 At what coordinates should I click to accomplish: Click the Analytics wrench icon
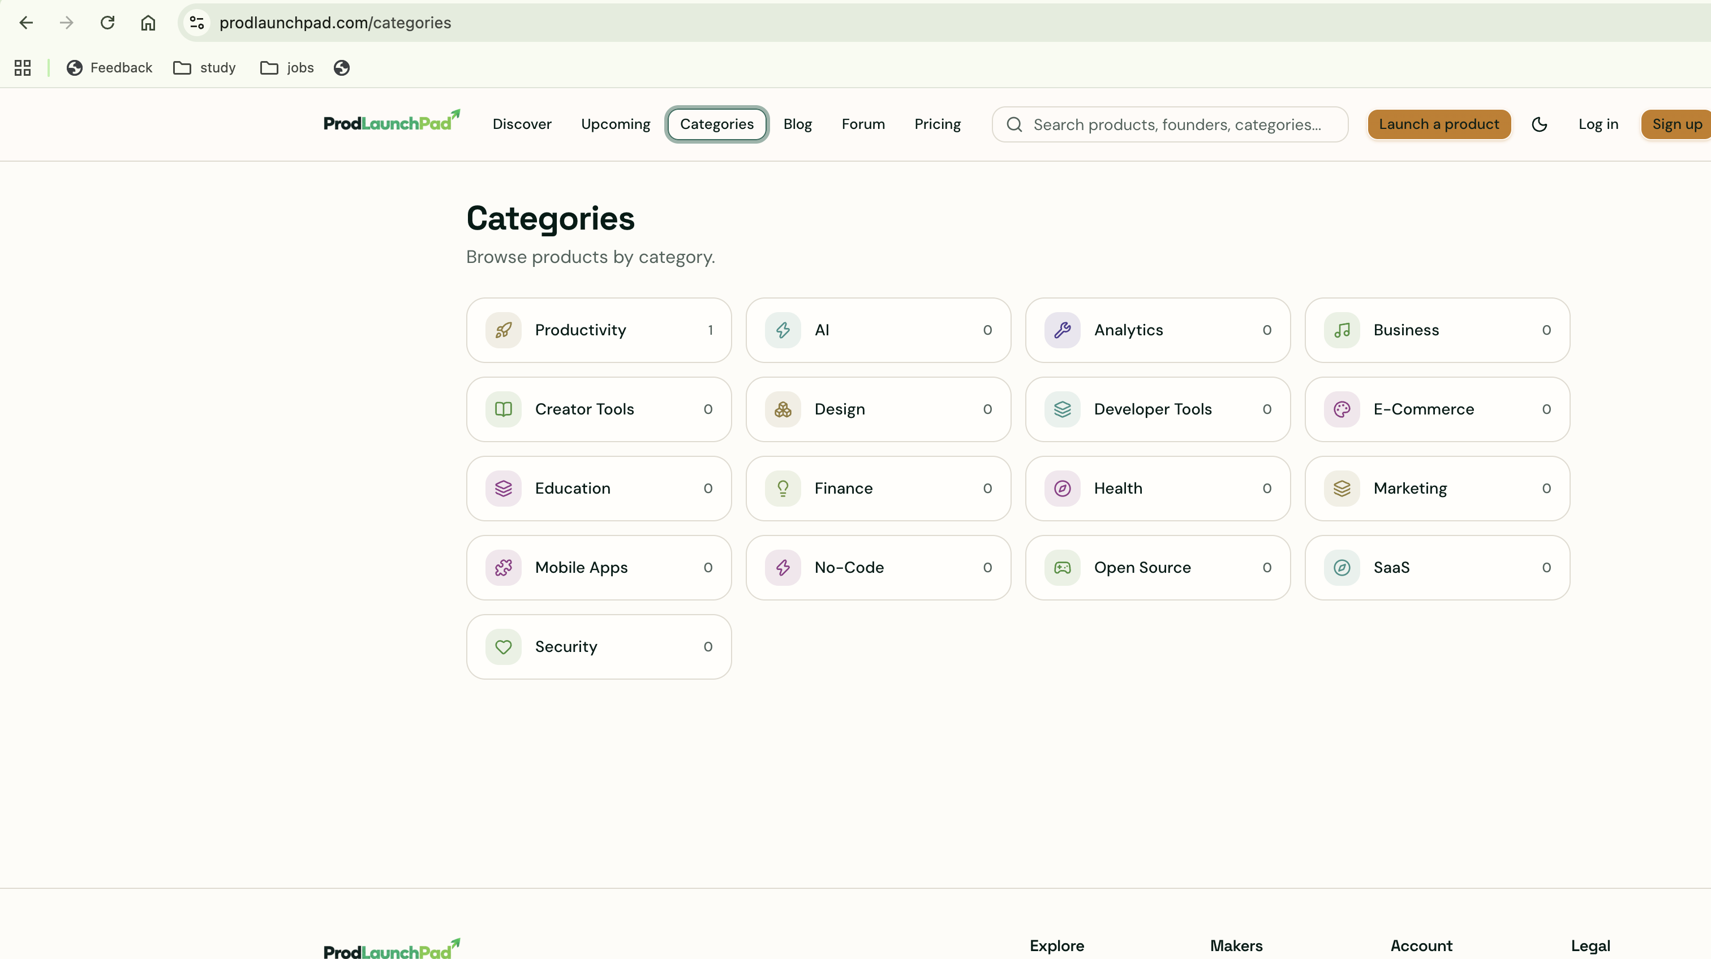tap(1063, 330)
